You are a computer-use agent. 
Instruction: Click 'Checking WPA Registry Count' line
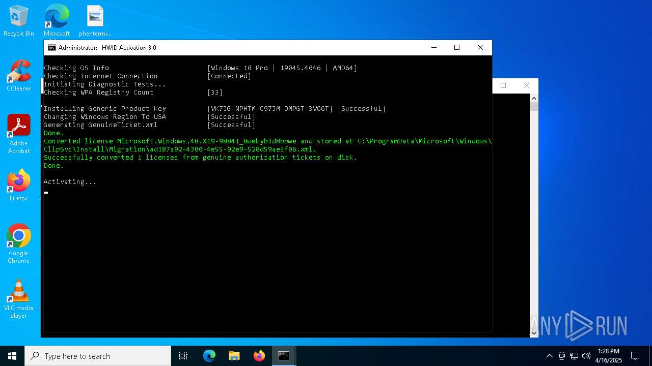click(x=99, y=93)
